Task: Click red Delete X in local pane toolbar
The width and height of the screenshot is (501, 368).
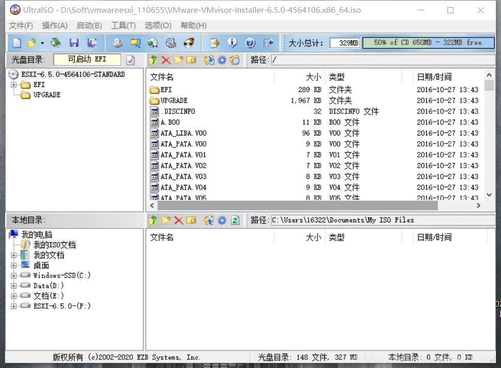Action: 179,220
